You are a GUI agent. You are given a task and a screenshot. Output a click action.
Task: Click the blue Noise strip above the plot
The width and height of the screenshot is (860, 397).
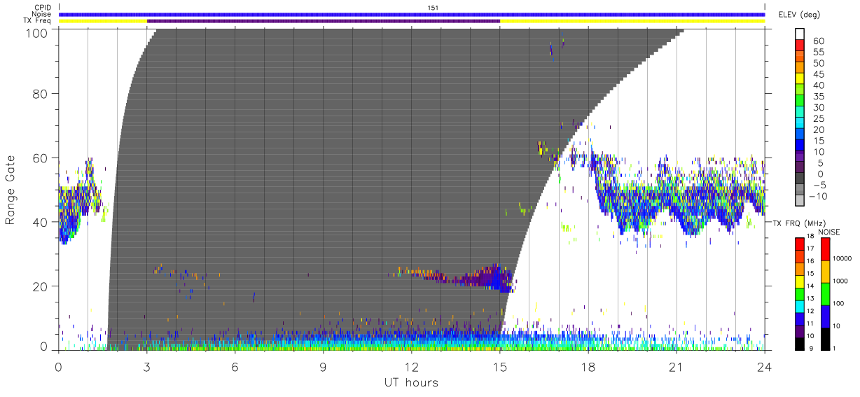point(412,14)
